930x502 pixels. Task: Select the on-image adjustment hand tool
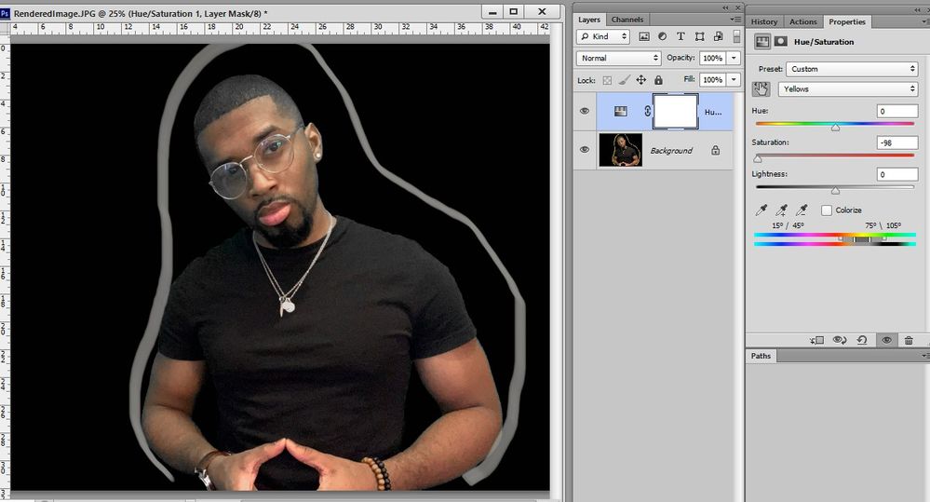[x=761, y=89]
